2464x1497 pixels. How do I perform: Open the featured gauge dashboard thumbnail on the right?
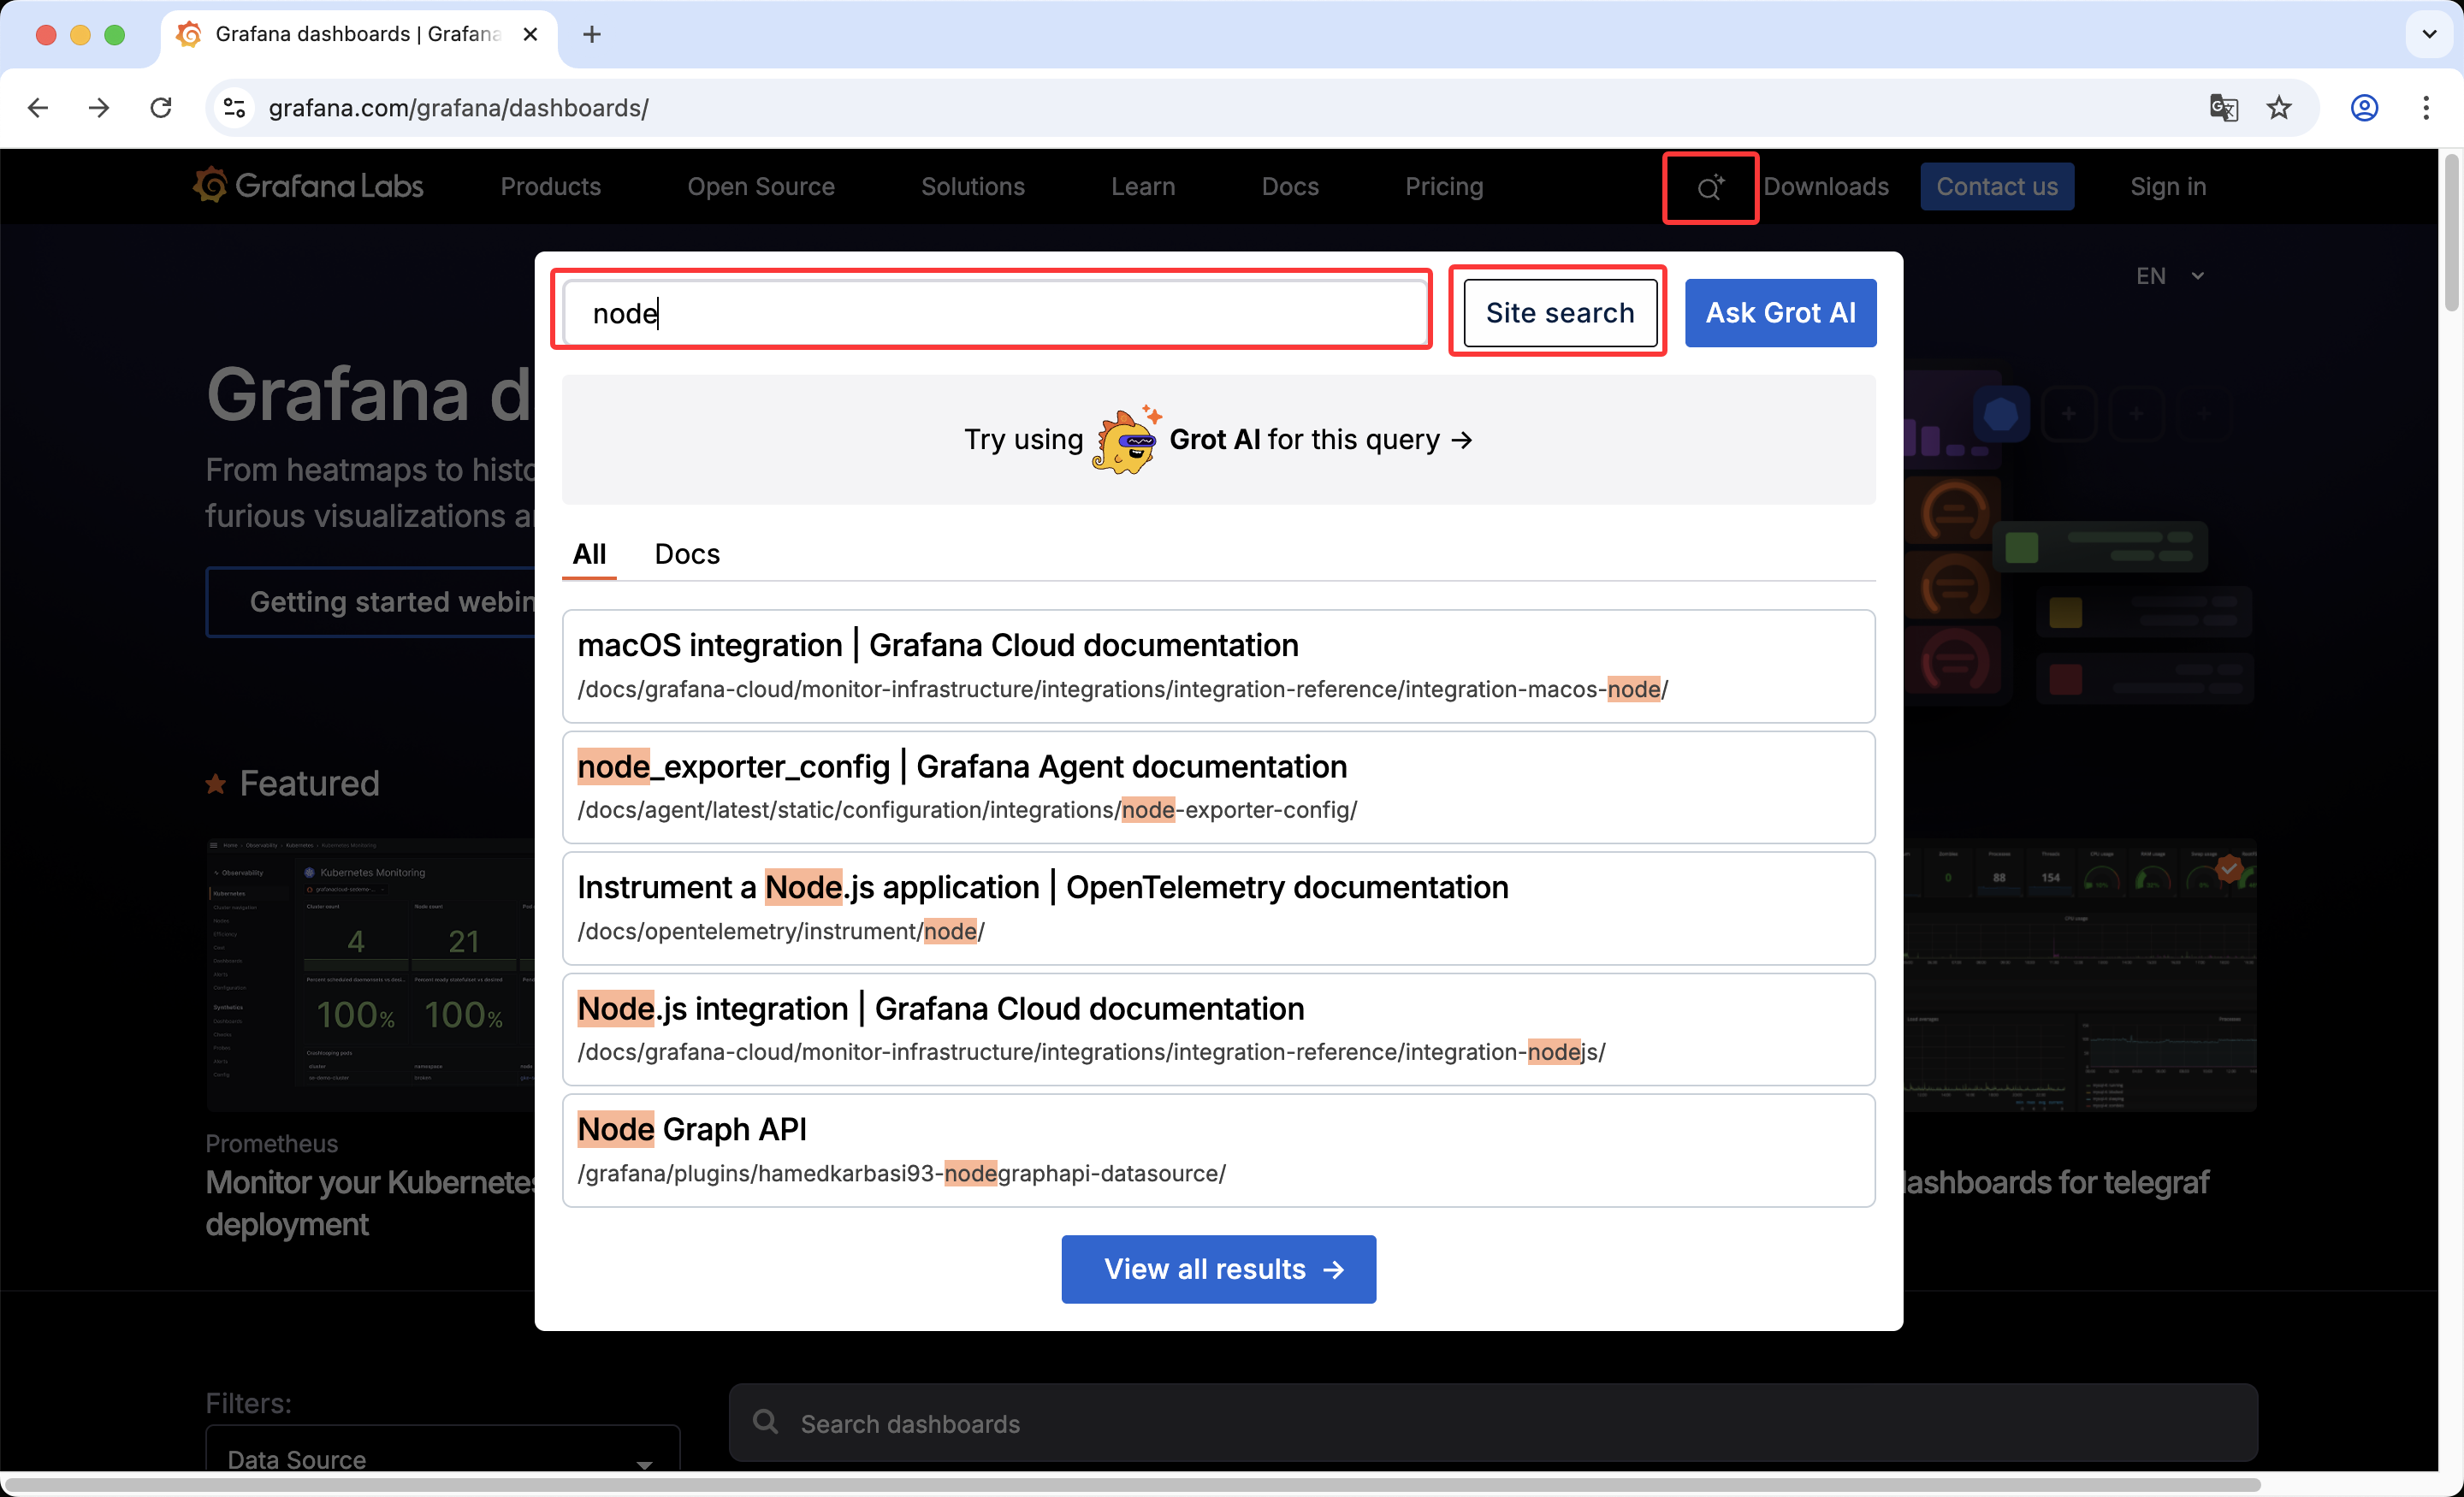pyautogui.click(x=2080, y=974)
